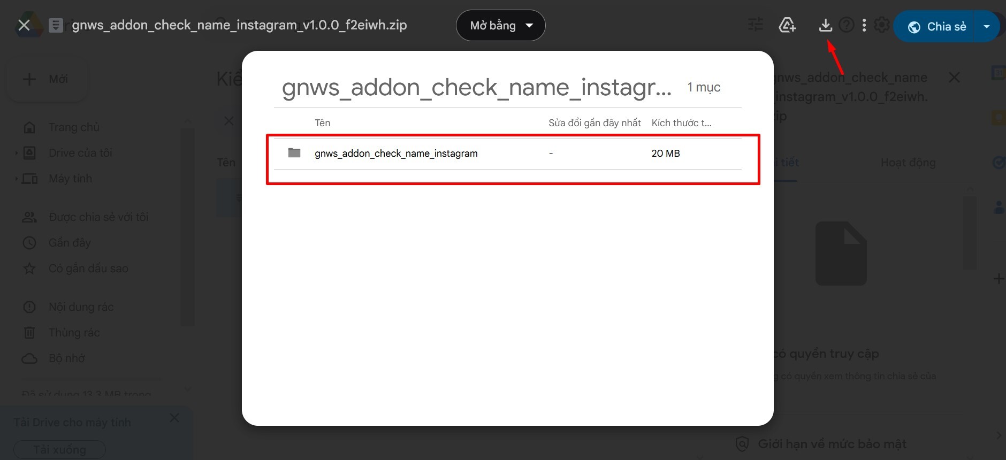Add shortcut to Drive icon
Screen dimensions: 1006x460
(x=787, y=25)
